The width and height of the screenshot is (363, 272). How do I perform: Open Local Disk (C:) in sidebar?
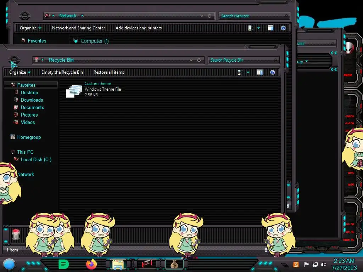coord(36,159)
